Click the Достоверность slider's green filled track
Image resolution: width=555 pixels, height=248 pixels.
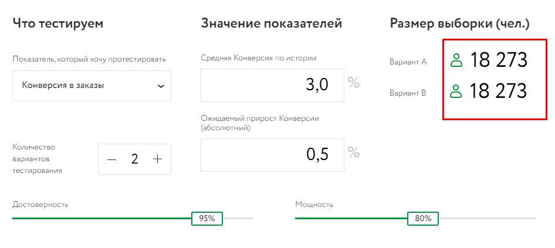[100, 218]
